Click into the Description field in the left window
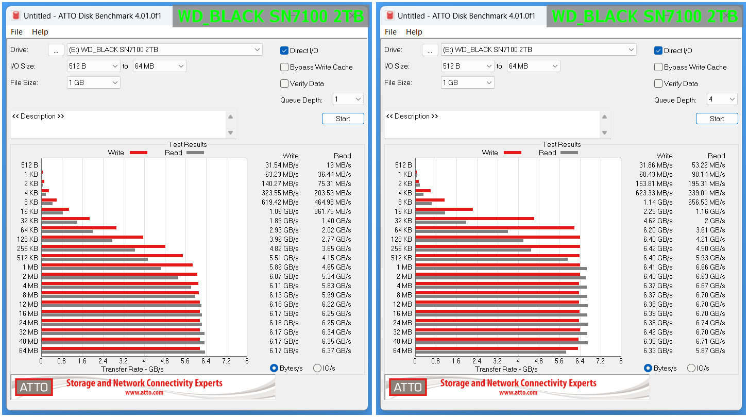Viewport: 748px width, 417px height. [x=118, y=125]
